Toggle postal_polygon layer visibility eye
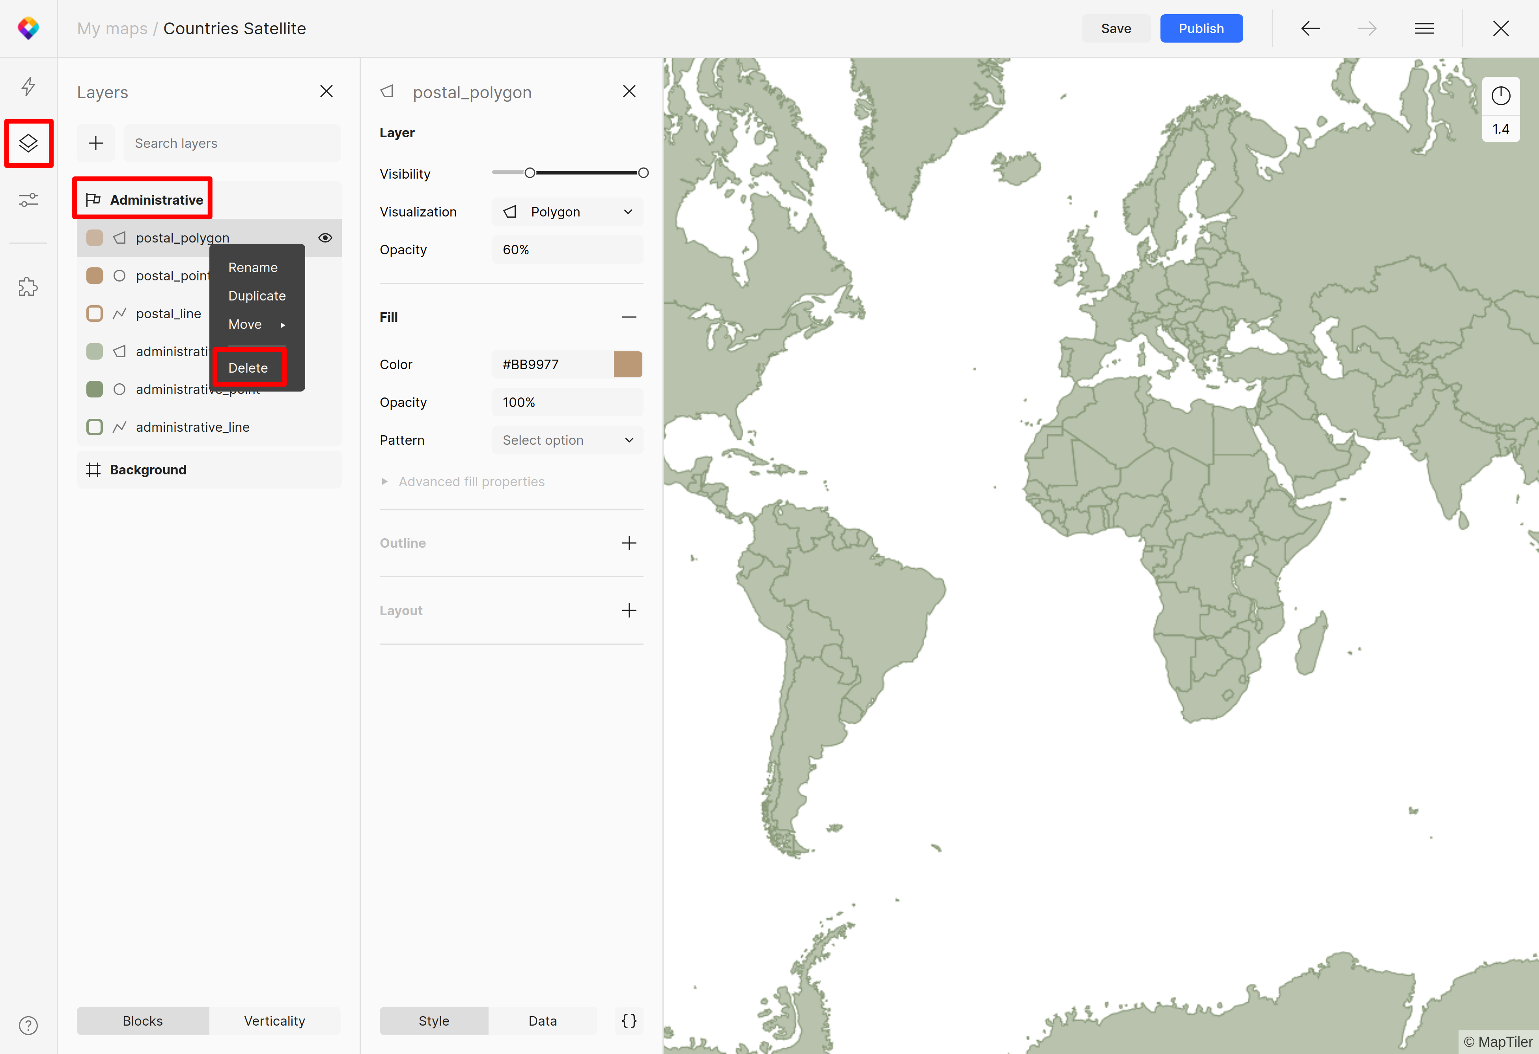This screenshot has width=1539, height=1054. (x=325, y=238)
